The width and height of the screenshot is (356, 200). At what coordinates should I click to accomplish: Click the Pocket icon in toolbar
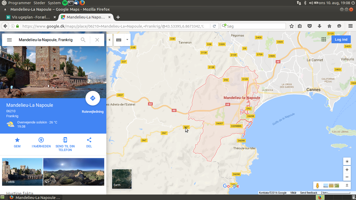(310, 26)
